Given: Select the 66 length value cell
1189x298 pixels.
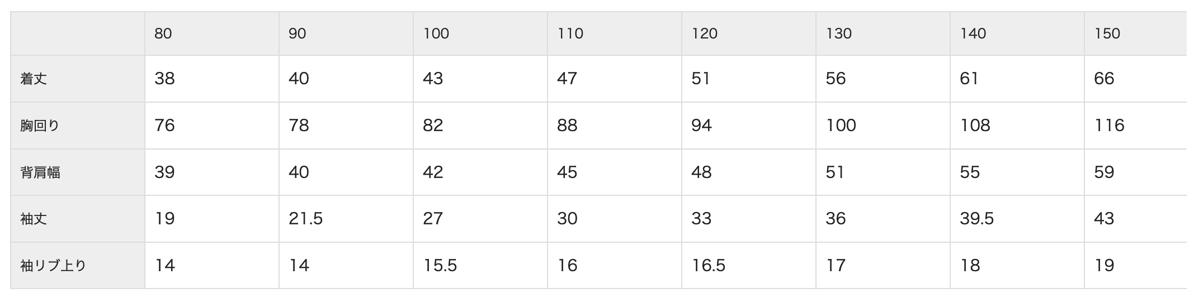Looking at the screenshot, I should click(x=1136, y=79).
